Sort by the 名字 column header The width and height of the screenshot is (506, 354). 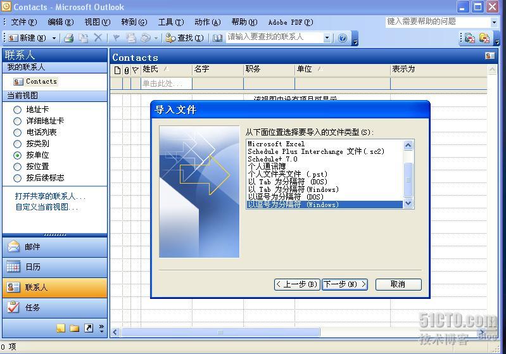[x=218, y=69]
